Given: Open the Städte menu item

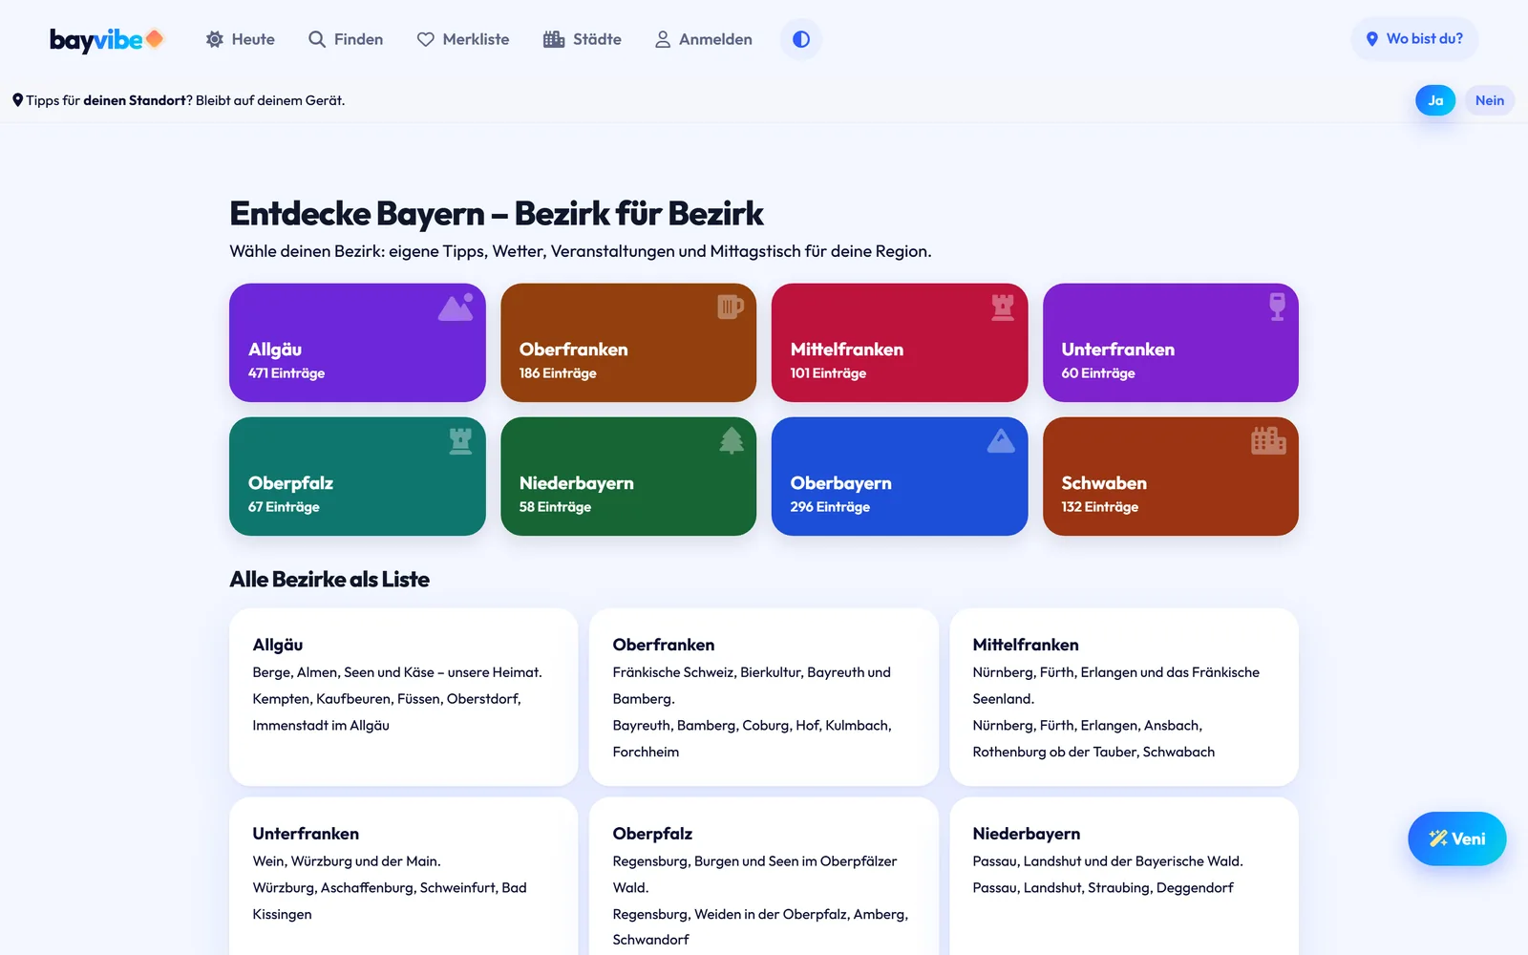Looking at the screenshot, I should click(x=583, y=39).
